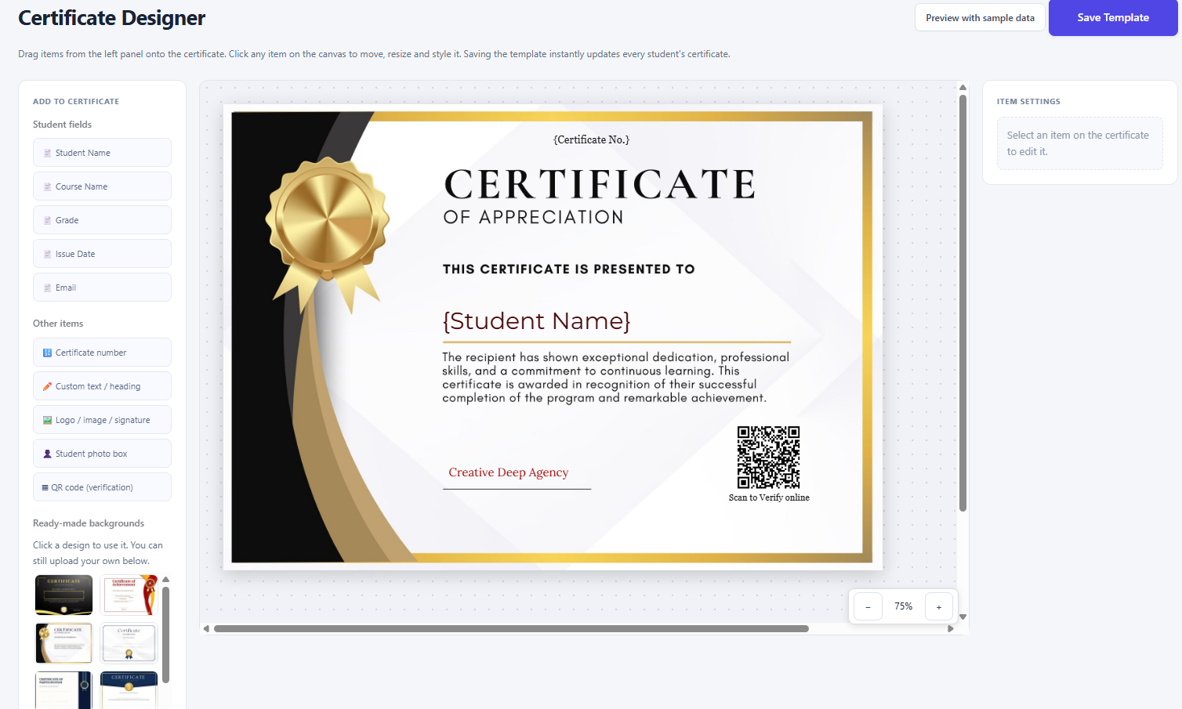The image size is (1182, 709).
Task: Select 'Scan to Verify online' caption
Action: [x=769, y=497]
